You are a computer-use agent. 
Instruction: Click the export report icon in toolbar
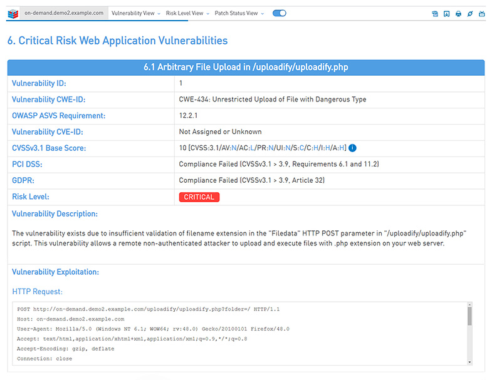(x=435, y=13)
